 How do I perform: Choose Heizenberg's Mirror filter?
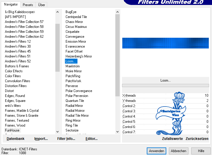[79, 56]
